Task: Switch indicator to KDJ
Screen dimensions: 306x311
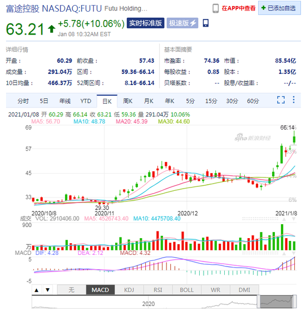Action: tap(129, 290)
